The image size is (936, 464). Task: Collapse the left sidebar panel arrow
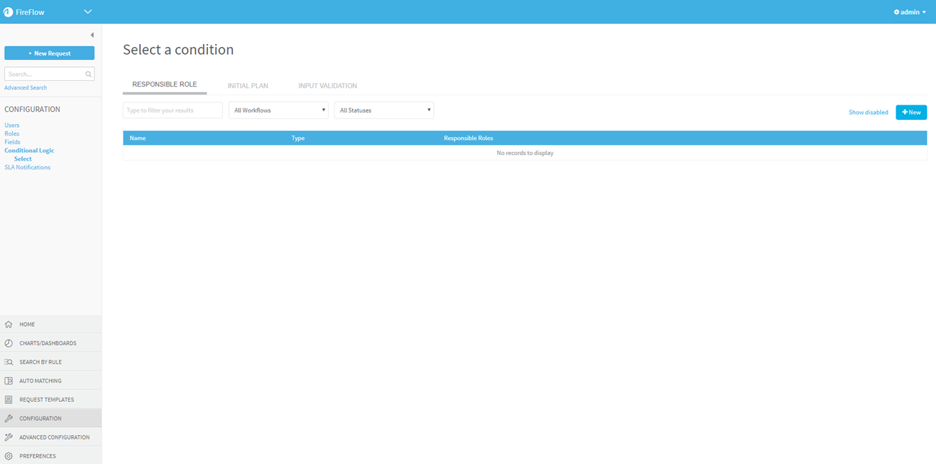pyautogui.click(x=92, y=35)
